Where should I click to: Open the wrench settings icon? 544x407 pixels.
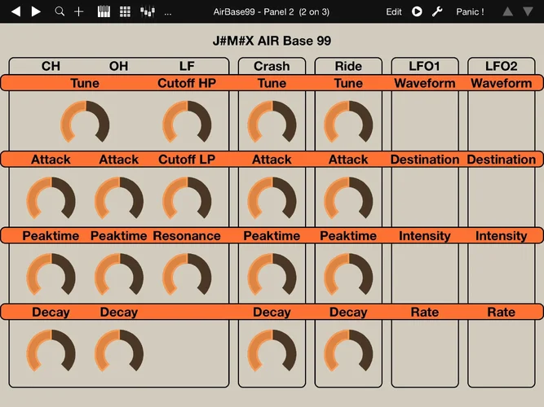(x=437, y=11)
